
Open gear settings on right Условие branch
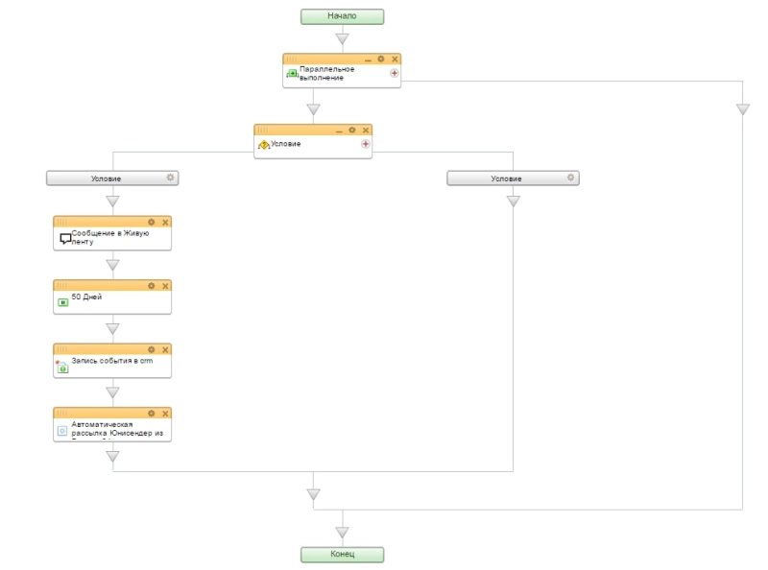[571, 178]
